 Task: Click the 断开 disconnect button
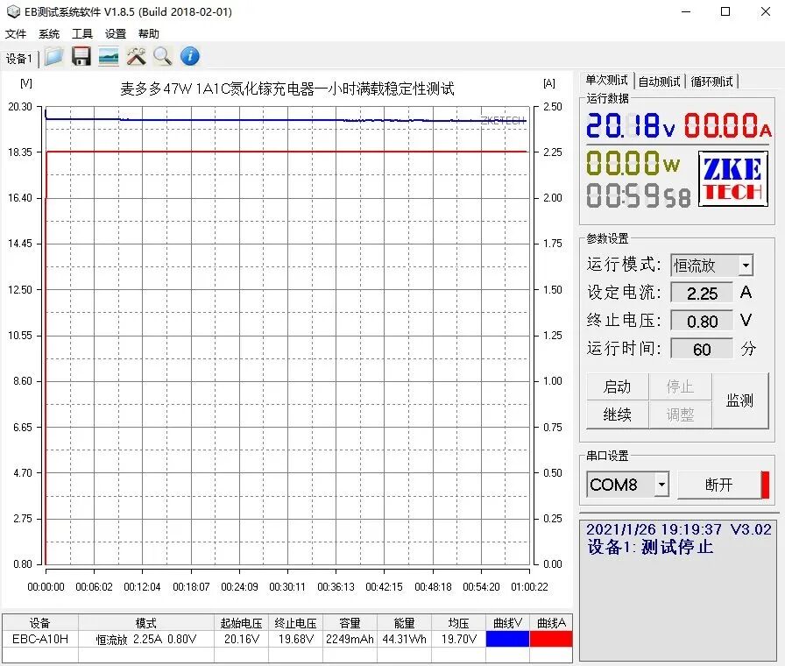pyautogui.click(x=719, y=485)
